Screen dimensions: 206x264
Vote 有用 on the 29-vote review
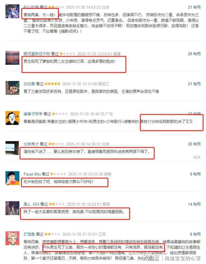point(197,54)
